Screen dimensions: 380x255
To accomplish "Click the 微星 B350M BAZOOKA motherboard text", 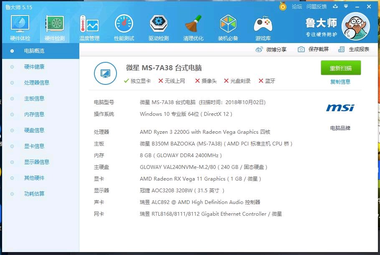I will point(216,144).
